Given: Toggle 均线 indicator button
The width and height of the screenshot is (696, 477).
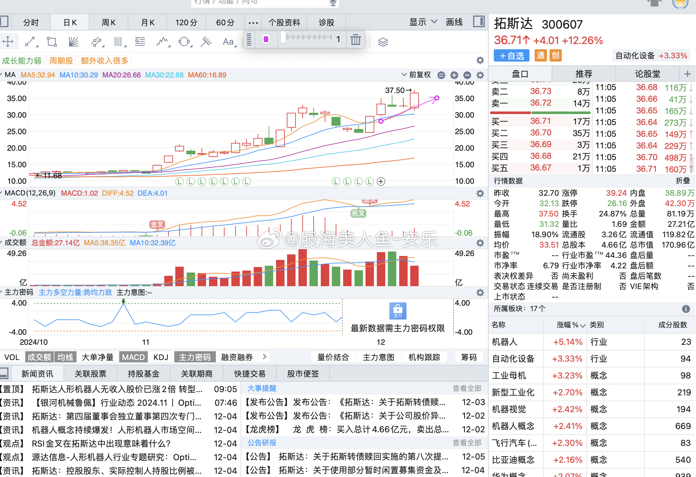Looking at the screenshot, I should click(65, 357).
